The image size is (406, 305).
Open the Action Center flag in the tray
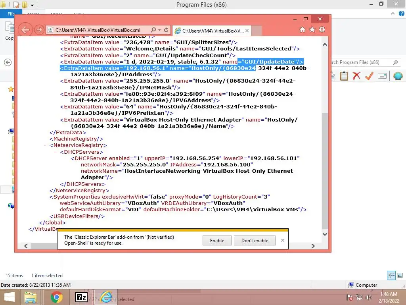[350, 297]
